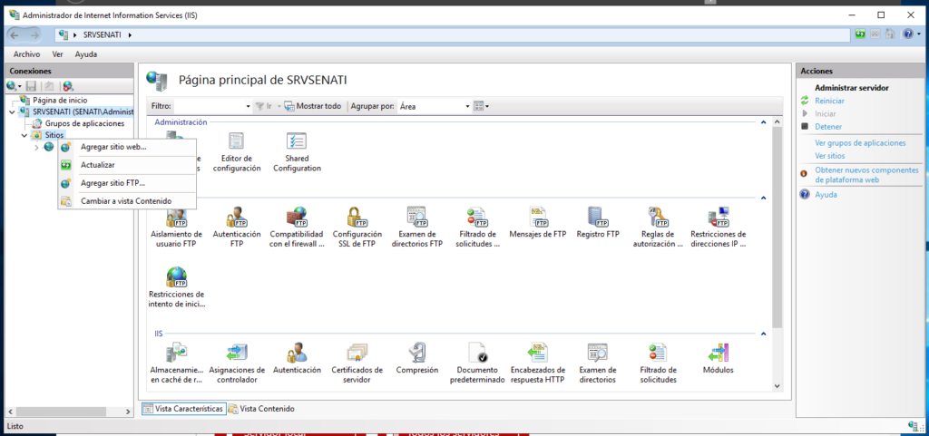Click the back navigation arrow

coord(15,35)
